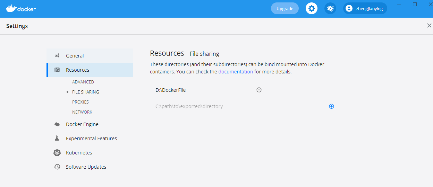Open the zhengjianying account menu

[365, 8]
